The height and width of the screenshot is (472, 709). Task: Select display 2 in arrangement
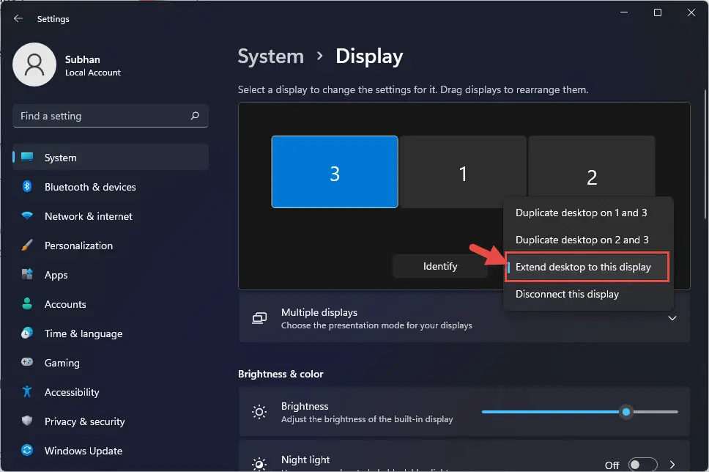[x=591, y=166]
